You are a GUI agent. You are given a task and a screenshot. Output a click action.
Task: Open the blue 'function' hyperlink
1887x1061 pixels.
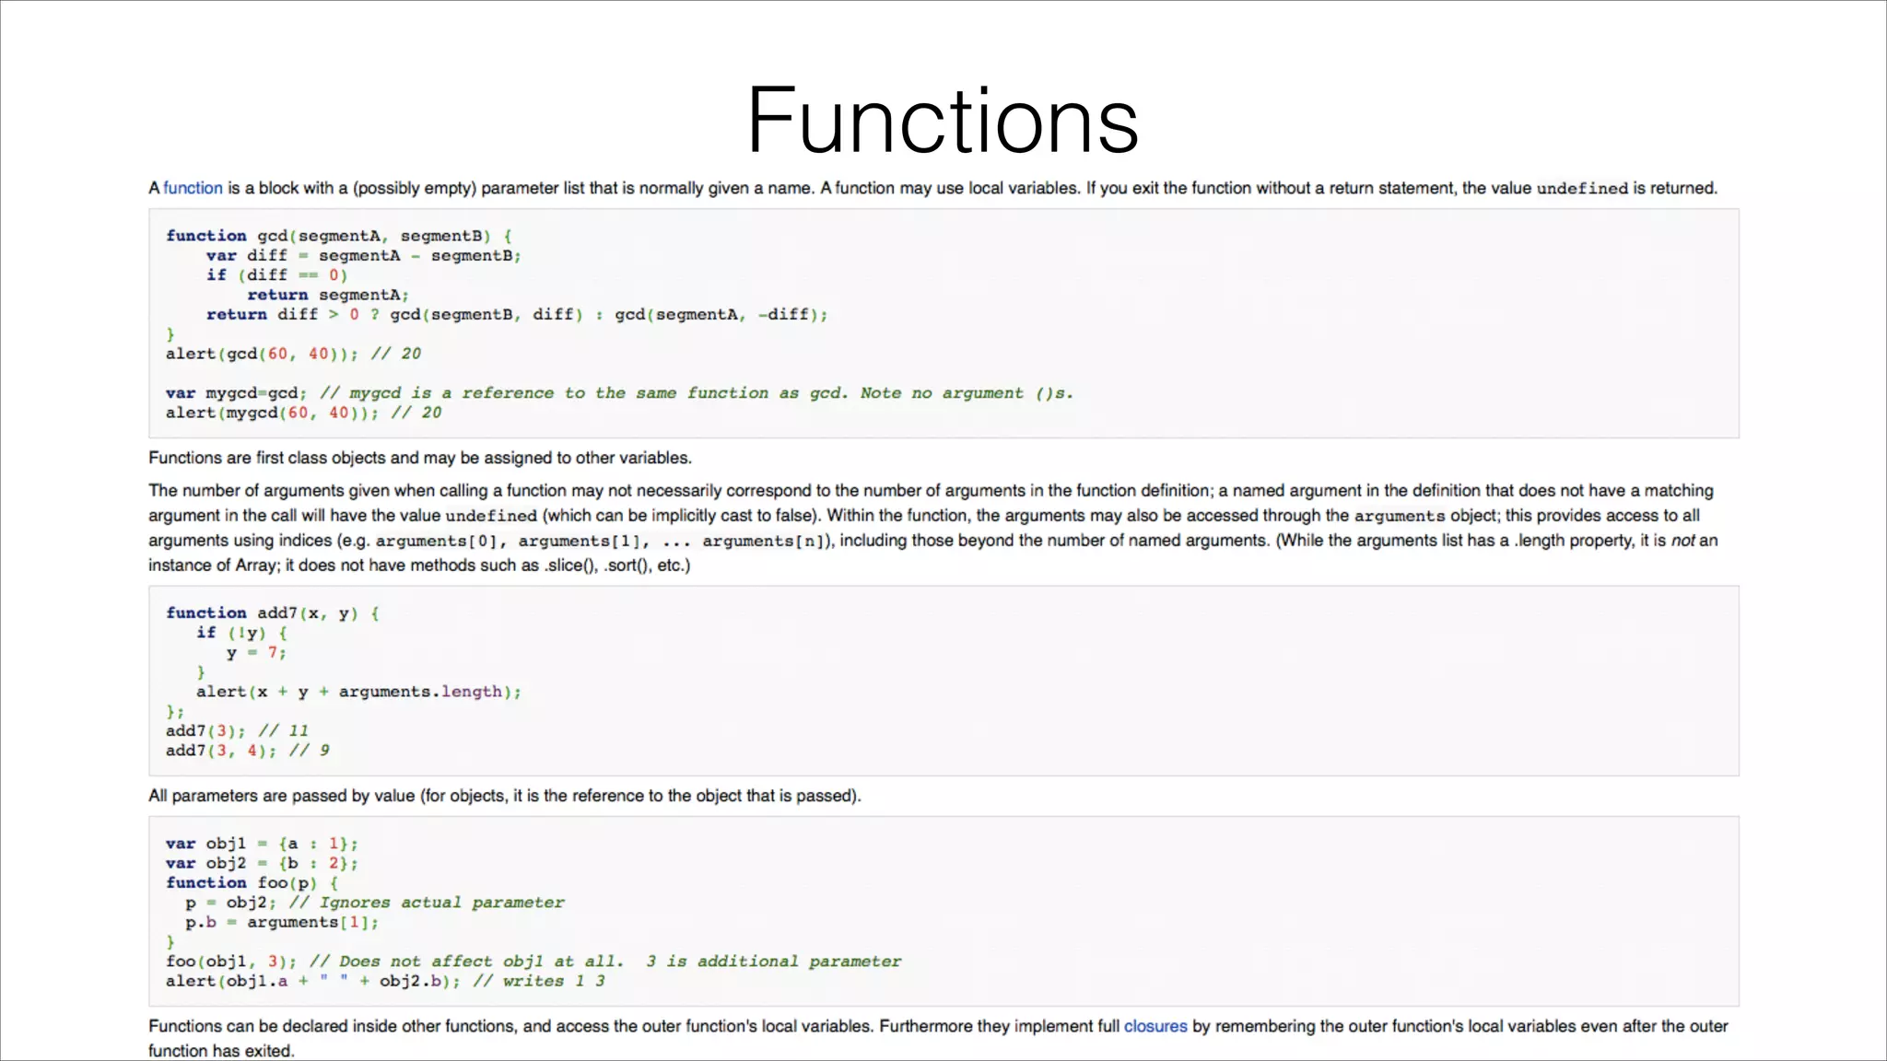[x=193, y=188]
